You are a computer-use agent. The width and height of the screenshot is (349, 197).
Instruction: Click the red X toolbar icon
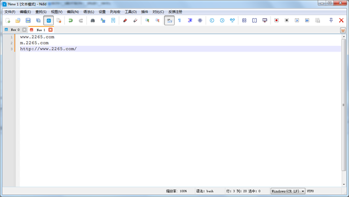pos(341,20)
